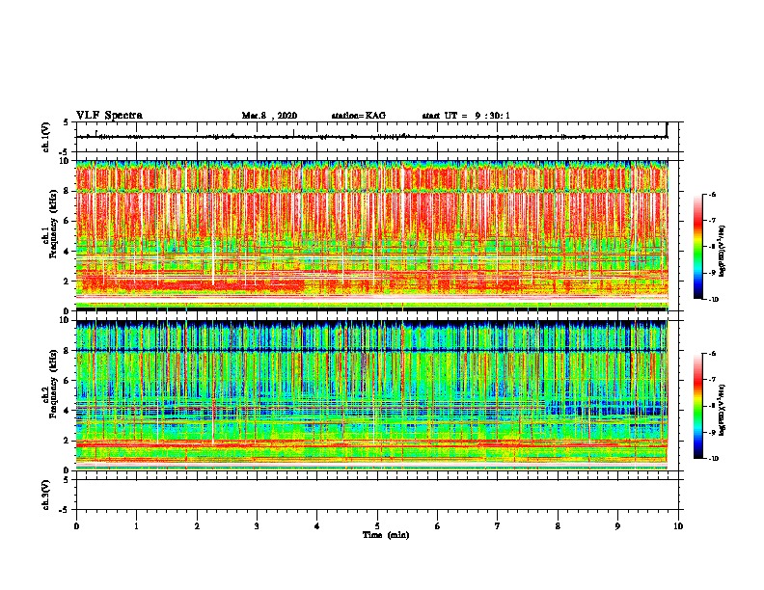Select the ch.2 "Frequency (kHz)" axis label
Screen dimensions: 764x590
coord(53,384)
